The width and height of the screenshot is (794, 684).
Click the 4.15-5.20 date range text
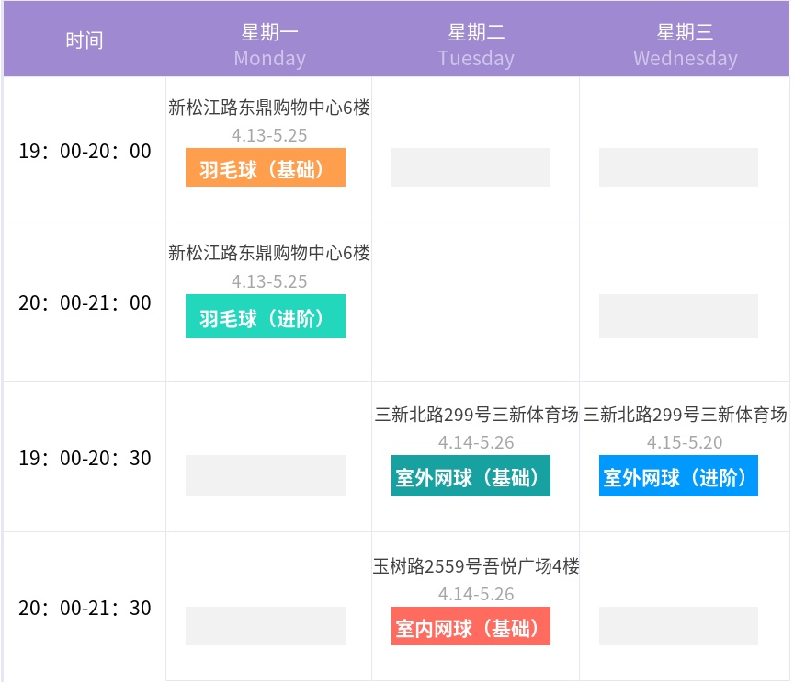pos(685,442)
